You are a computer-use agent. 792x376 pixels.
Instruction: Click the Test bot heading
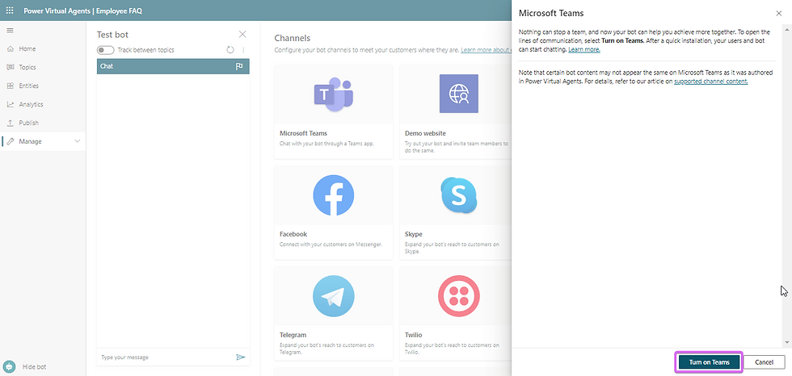112,35
